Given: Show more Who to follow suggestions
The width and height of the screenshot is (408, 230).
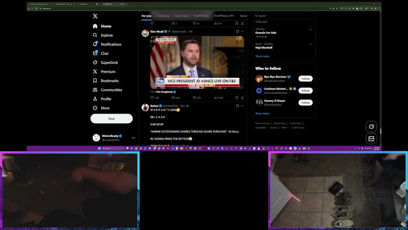Looking at the screenshot, I should pos(262,113).
